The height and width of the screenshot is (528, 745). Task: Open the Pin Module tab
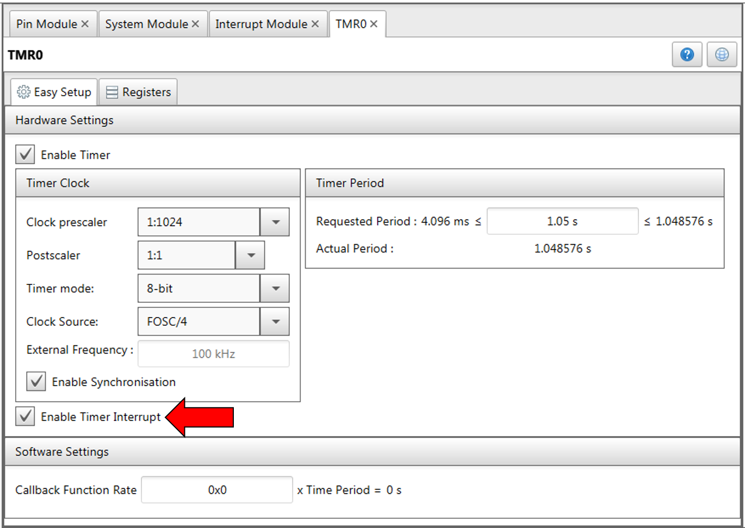46,24
